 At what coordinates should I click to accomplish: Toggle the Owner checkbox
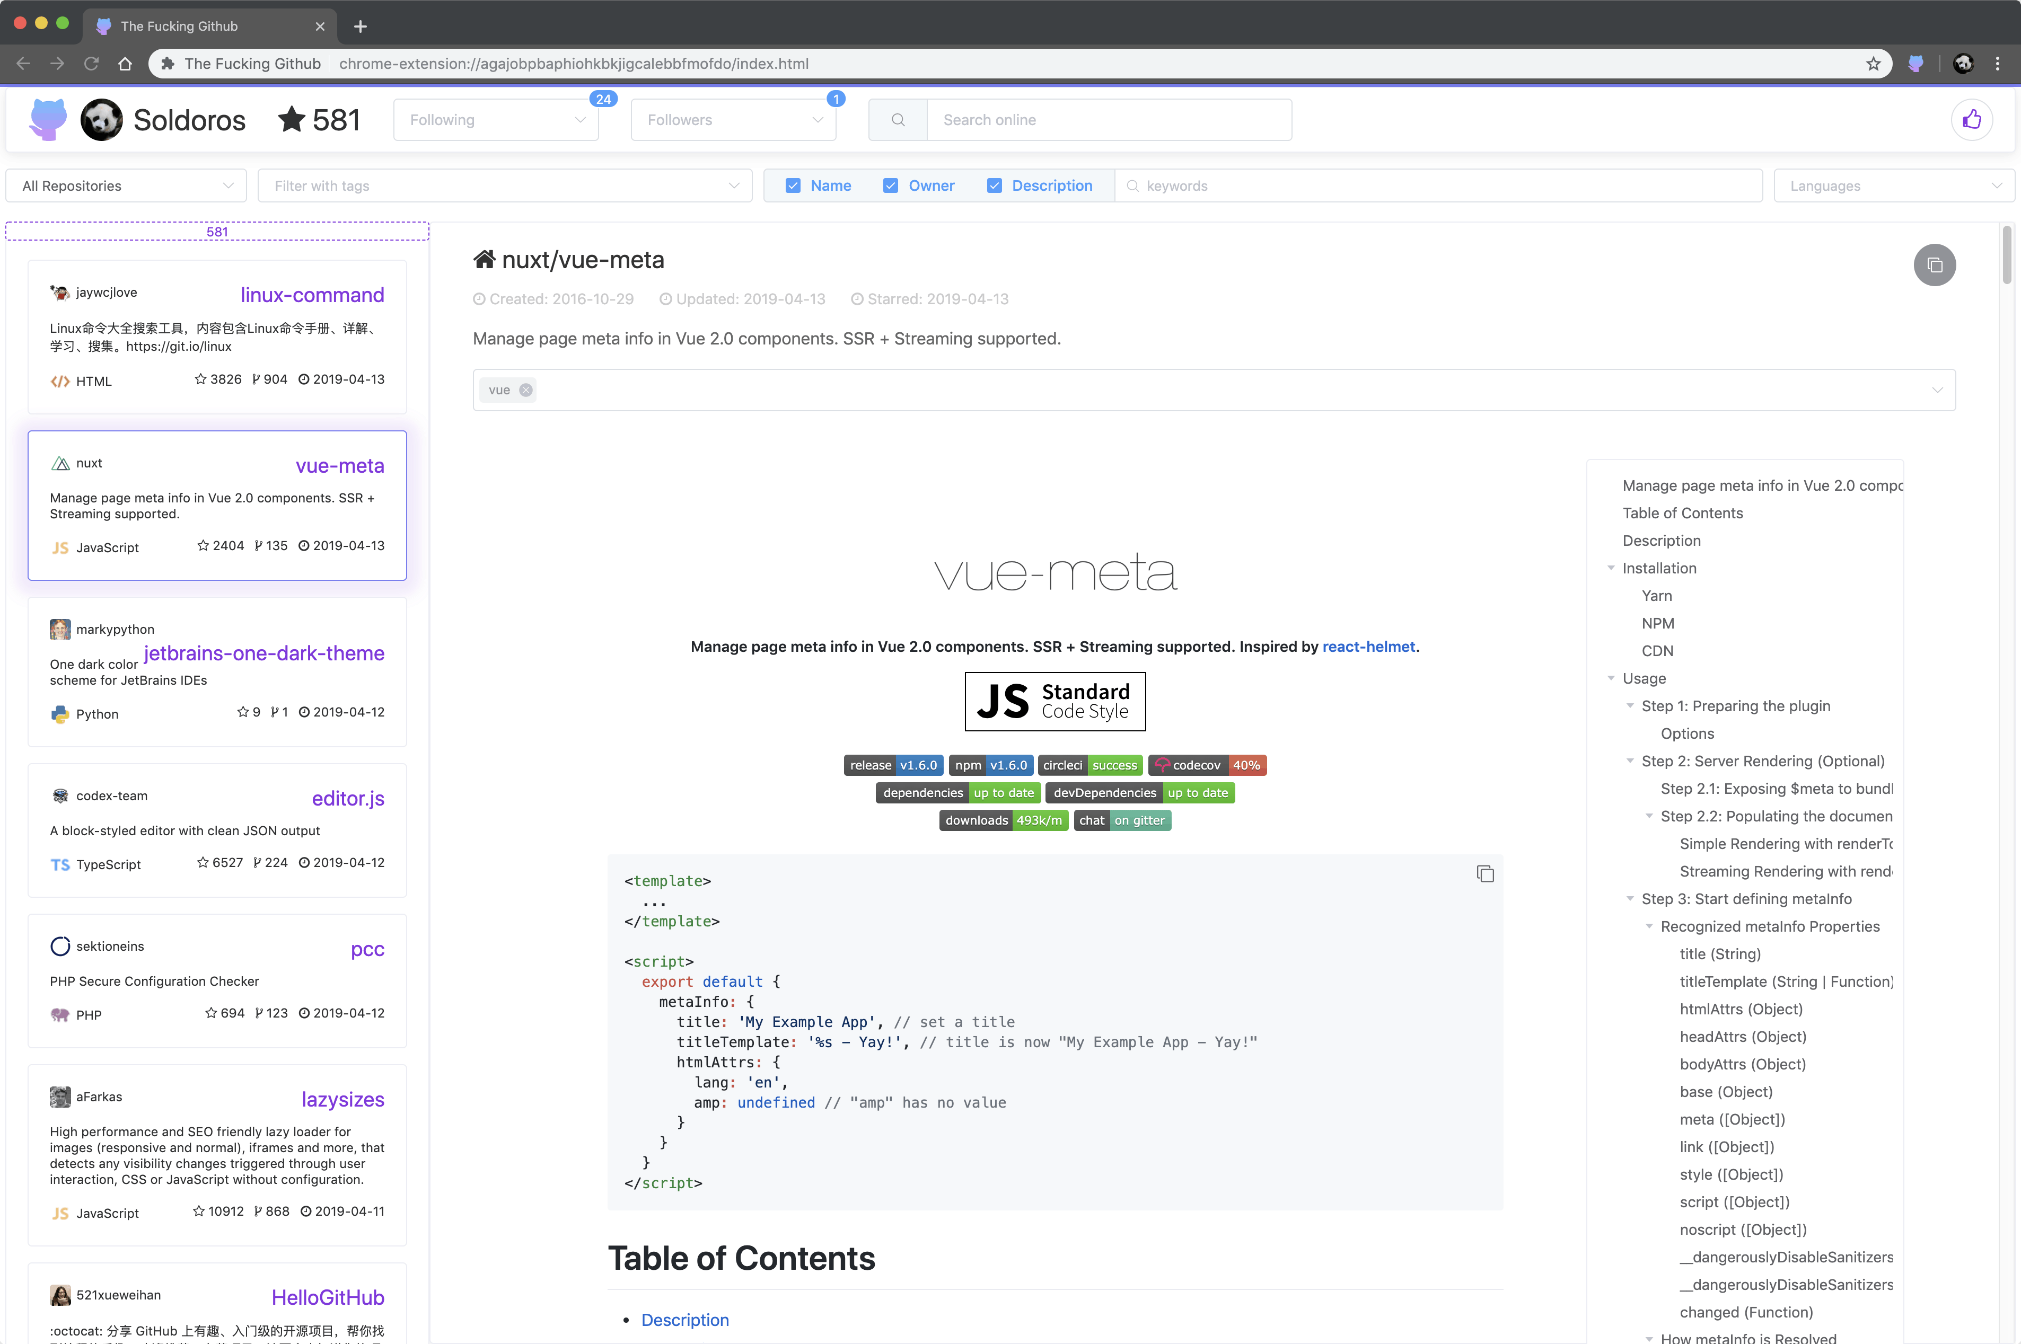pyautogui.click(x=891, y=186)
